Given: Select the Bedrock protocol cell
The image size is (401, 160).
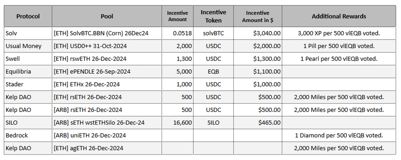Looking at the screenshot, I should point(28,135).
